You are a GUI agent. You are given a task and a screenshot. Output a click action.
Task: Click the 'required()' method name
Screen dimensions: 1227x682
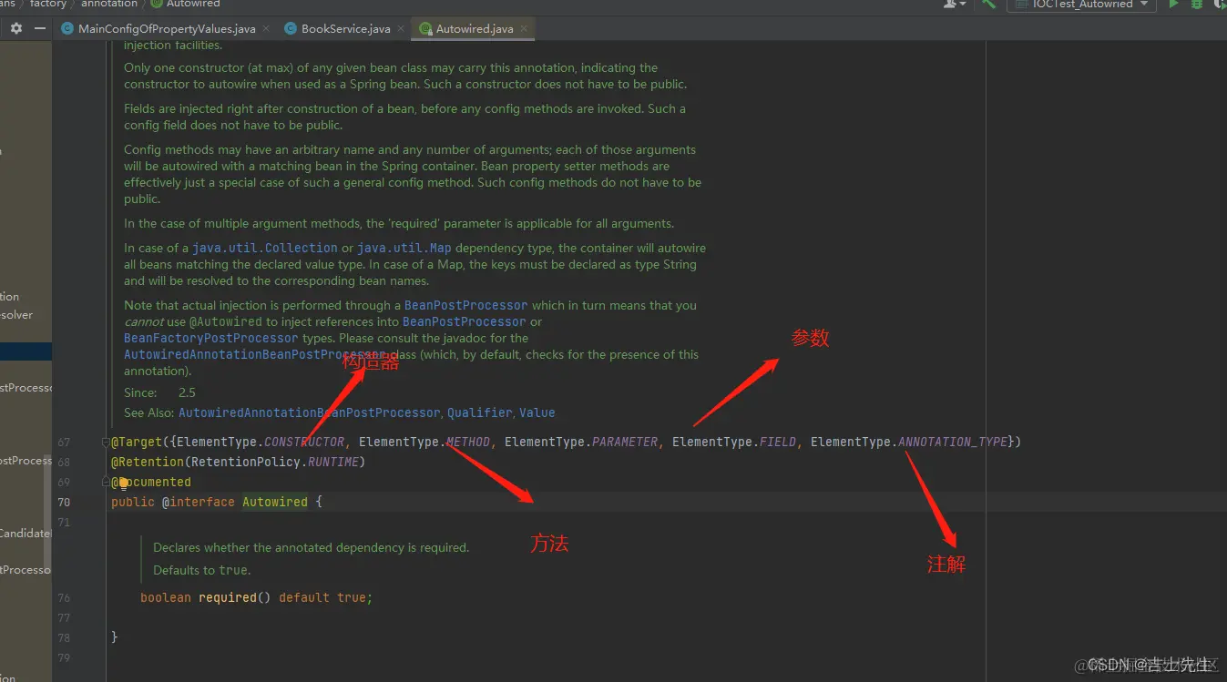tap(235, 597)
